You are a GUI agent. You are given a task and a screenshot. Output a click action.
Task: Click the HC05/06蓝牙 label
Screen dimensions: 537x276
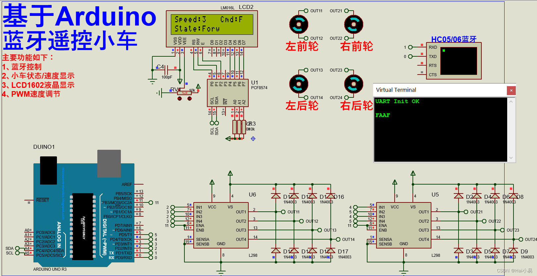[x=454, y=39]
